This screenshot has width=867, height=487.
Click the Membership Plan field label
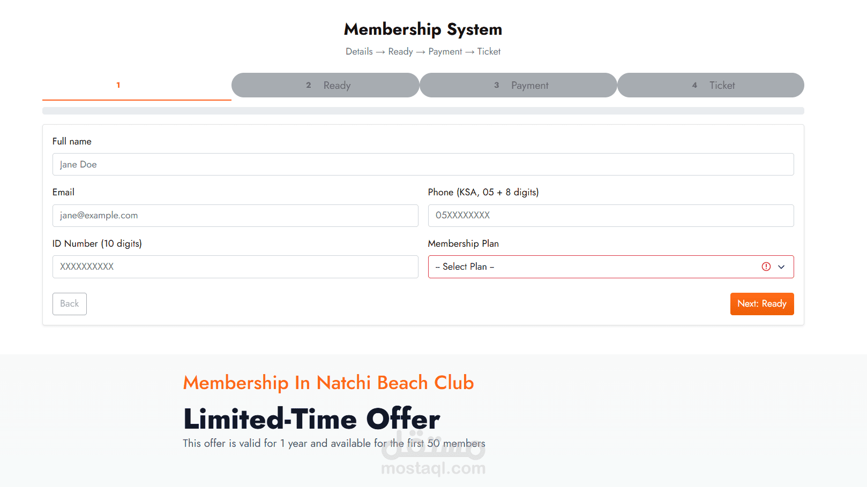coord(463,243)
